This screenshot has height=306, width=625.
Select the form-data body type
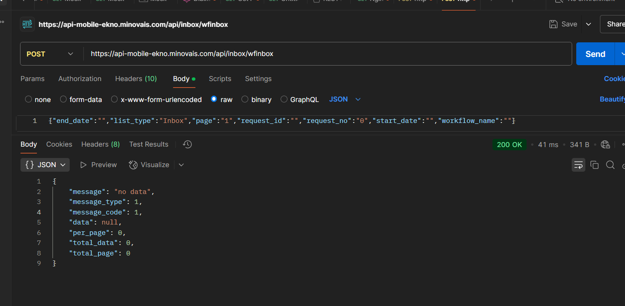pyautogui.click(x=63, y=99)
